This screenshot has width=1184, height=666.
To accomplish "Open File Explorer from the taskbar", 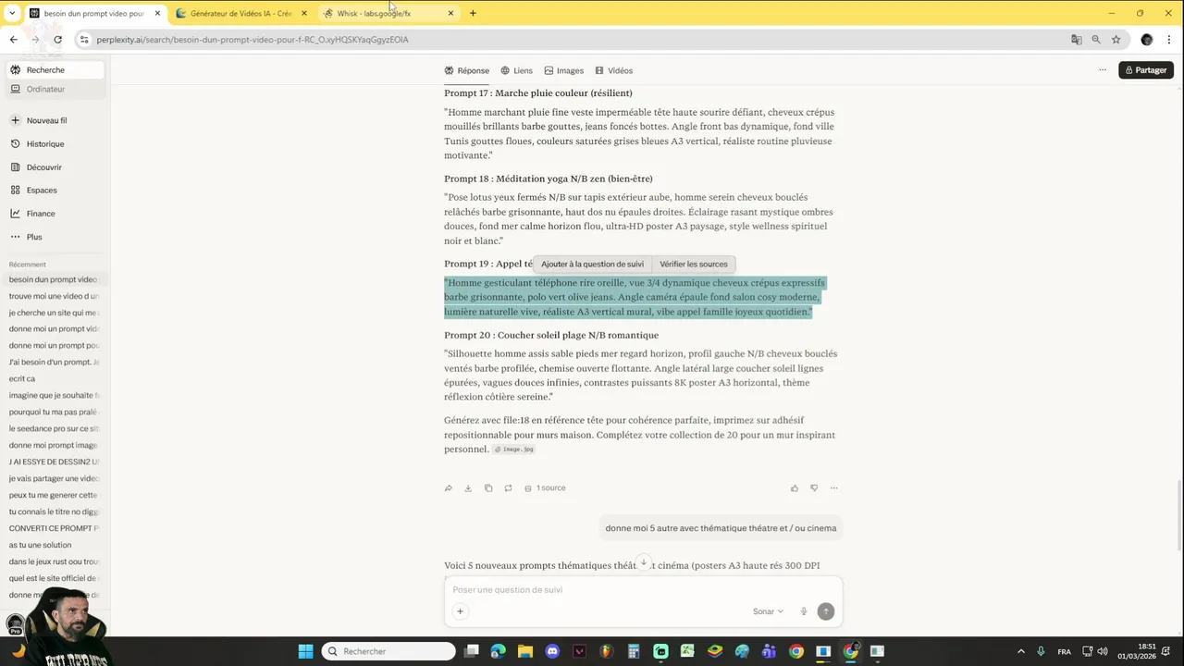I will coord(525,651).
